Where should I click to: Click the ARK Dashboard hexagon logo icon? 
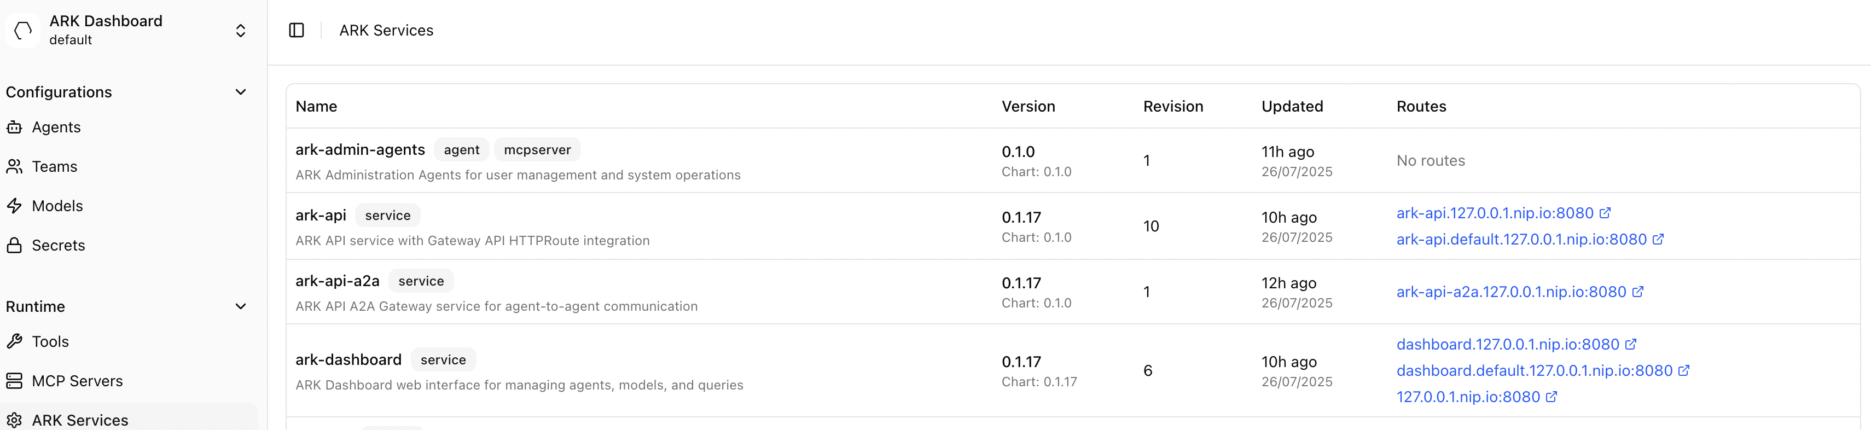pos(22,30)
